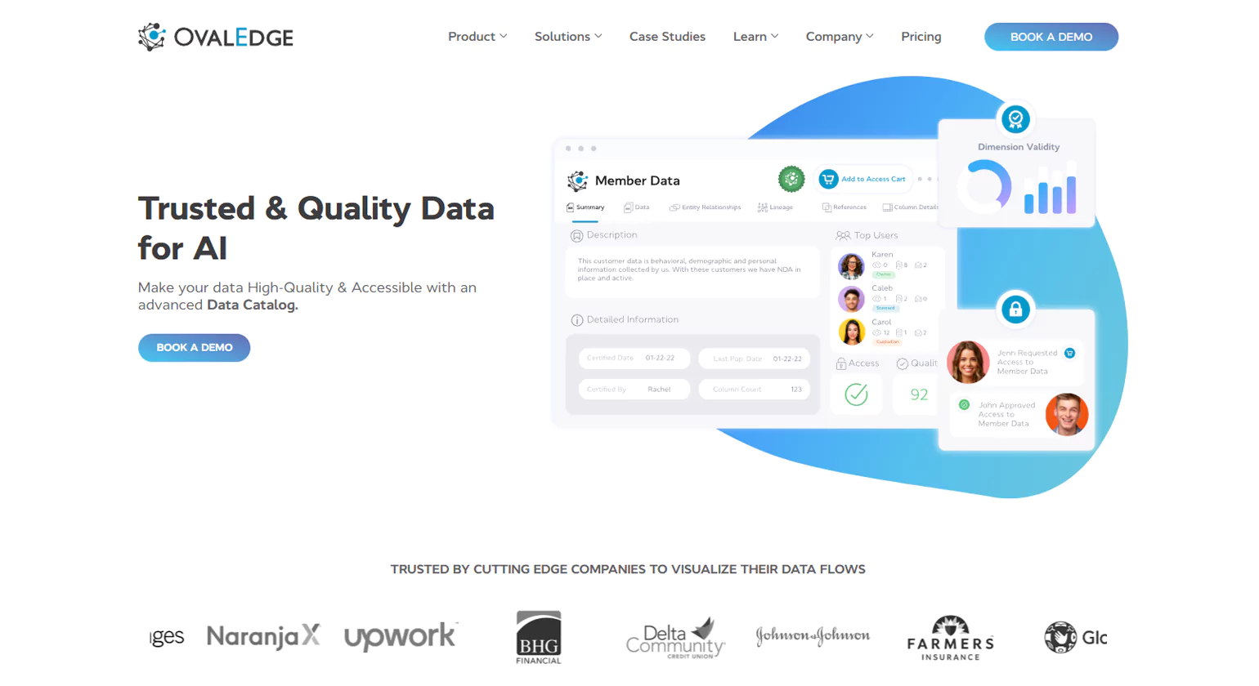Image resolution: width=1259 pixels, height=686 pixels.
Task: Click the BHG Financial logo
Action: point(538,637)
